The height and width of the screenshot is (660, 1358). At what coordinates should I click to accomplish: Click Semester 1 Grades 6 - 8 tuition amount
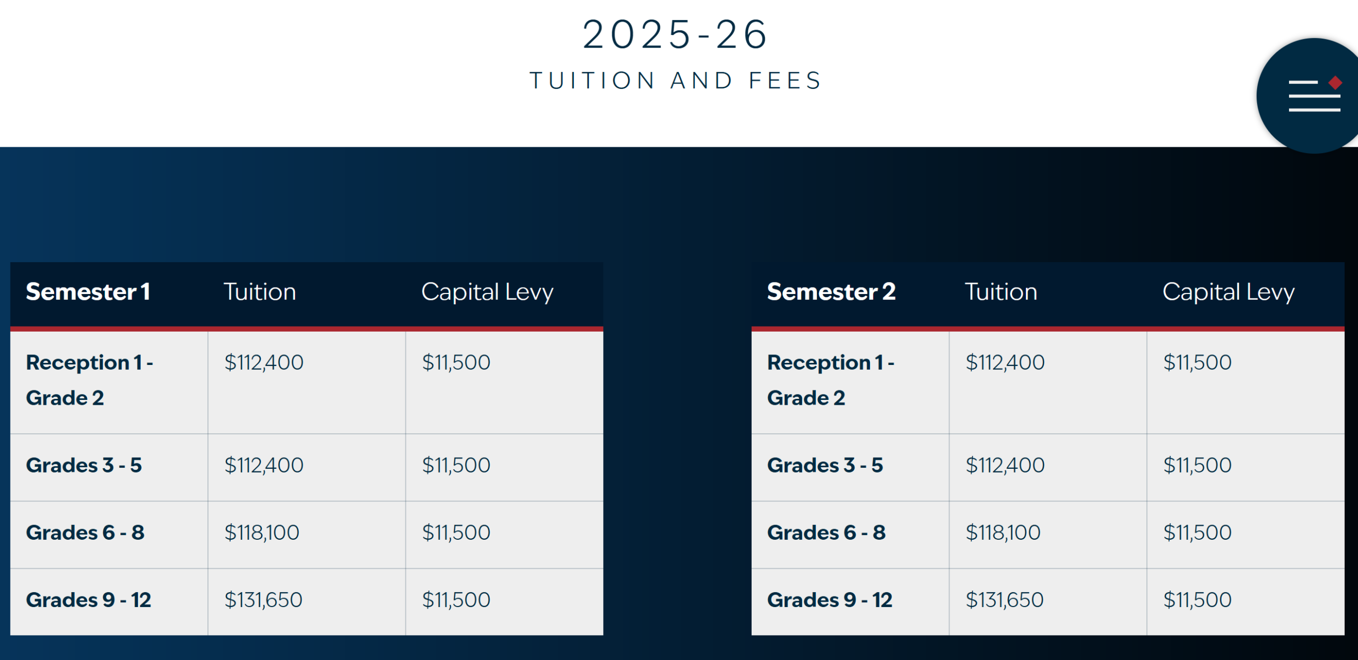[x=262, y=532]
